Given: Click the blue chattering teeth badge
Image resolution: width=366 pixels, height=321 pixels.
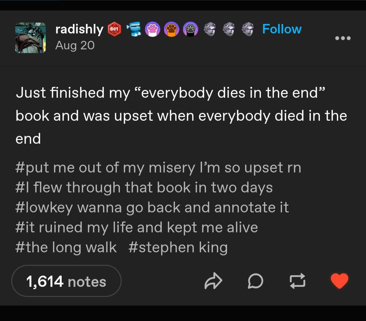Looking at the screenshot, I should 133,30.
